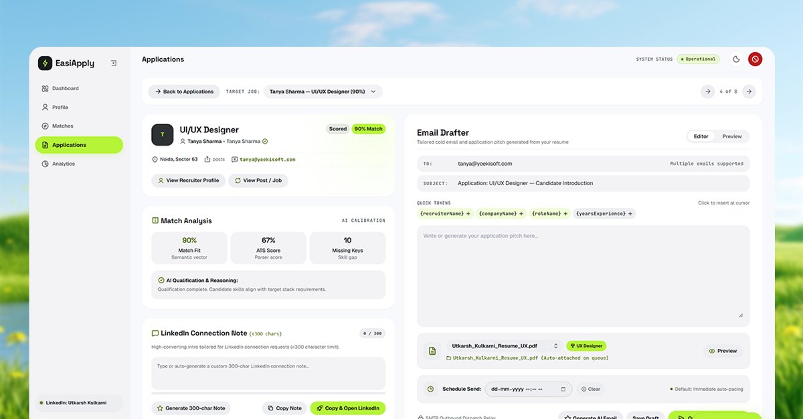
Task: Focus the LinkedIn connection note text box
Action: click(268, 373)
